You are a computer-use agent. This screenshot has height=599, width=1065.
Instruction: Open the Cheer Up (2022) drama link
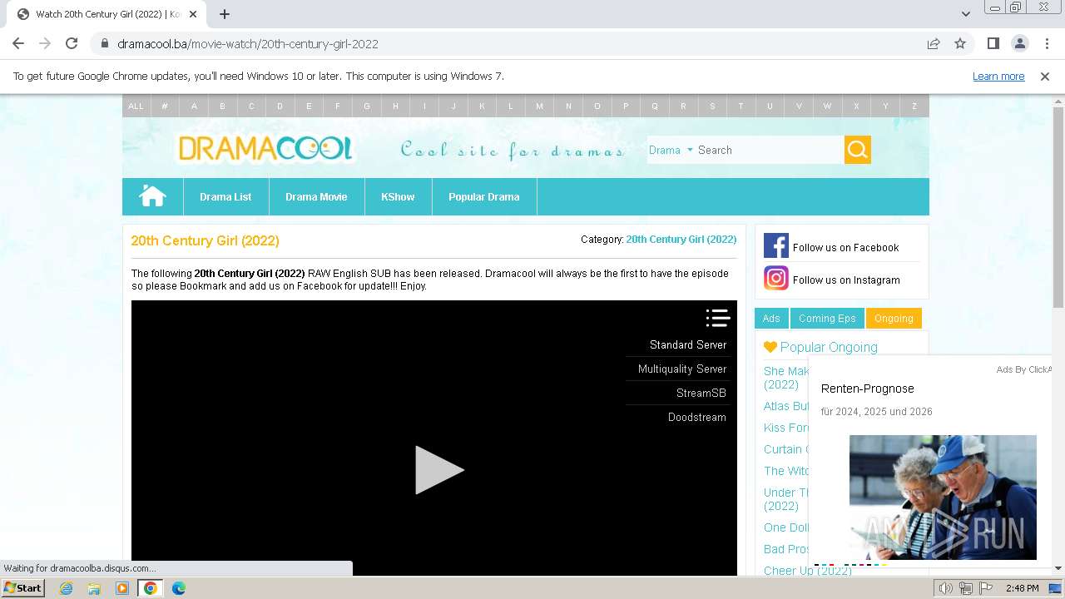coord(807,571)
